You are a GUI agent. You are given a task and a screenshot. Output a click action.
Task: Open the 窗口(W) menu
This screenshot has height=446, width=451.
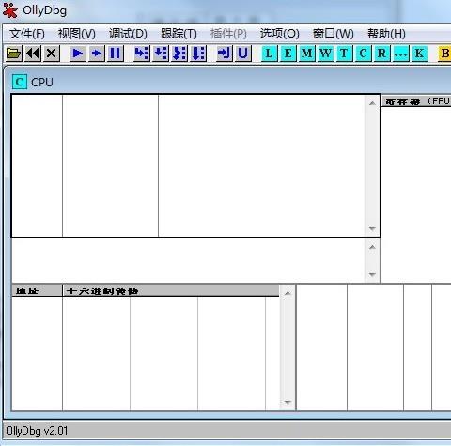[334, 34]
